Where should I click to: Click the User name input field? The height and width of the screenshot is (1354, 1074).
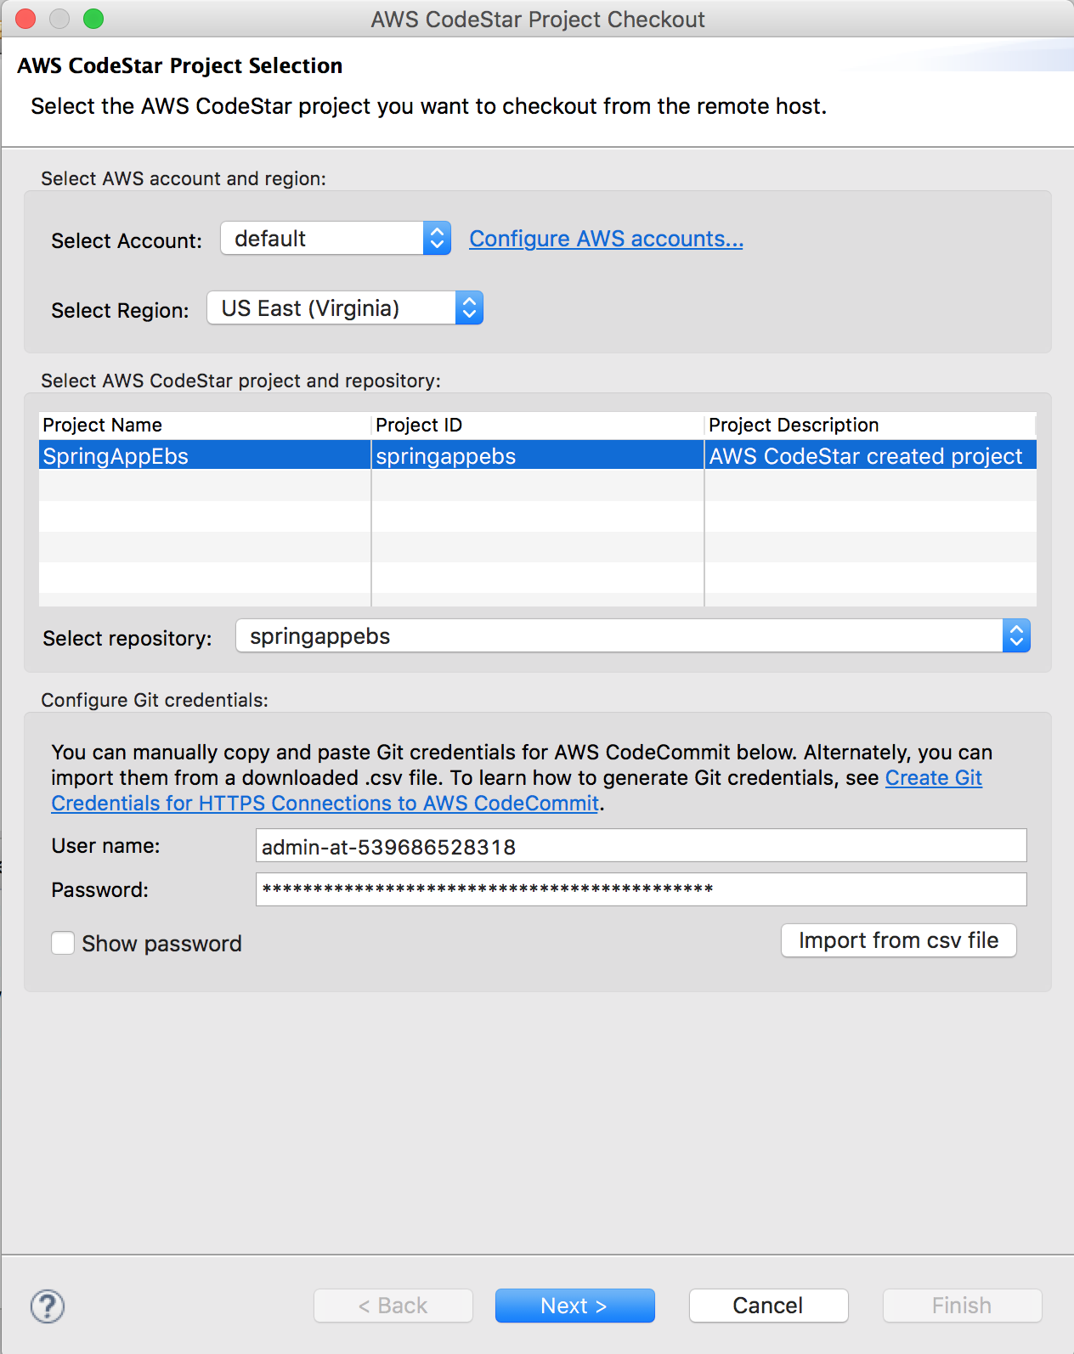[x=641, y=846]
